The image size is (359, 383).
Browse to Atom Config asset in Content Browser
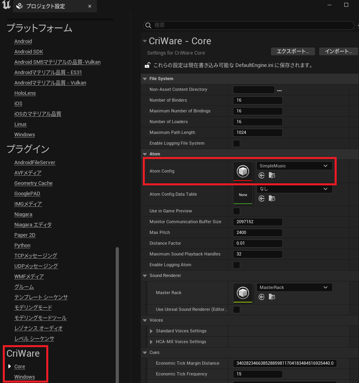coord(272,175)
